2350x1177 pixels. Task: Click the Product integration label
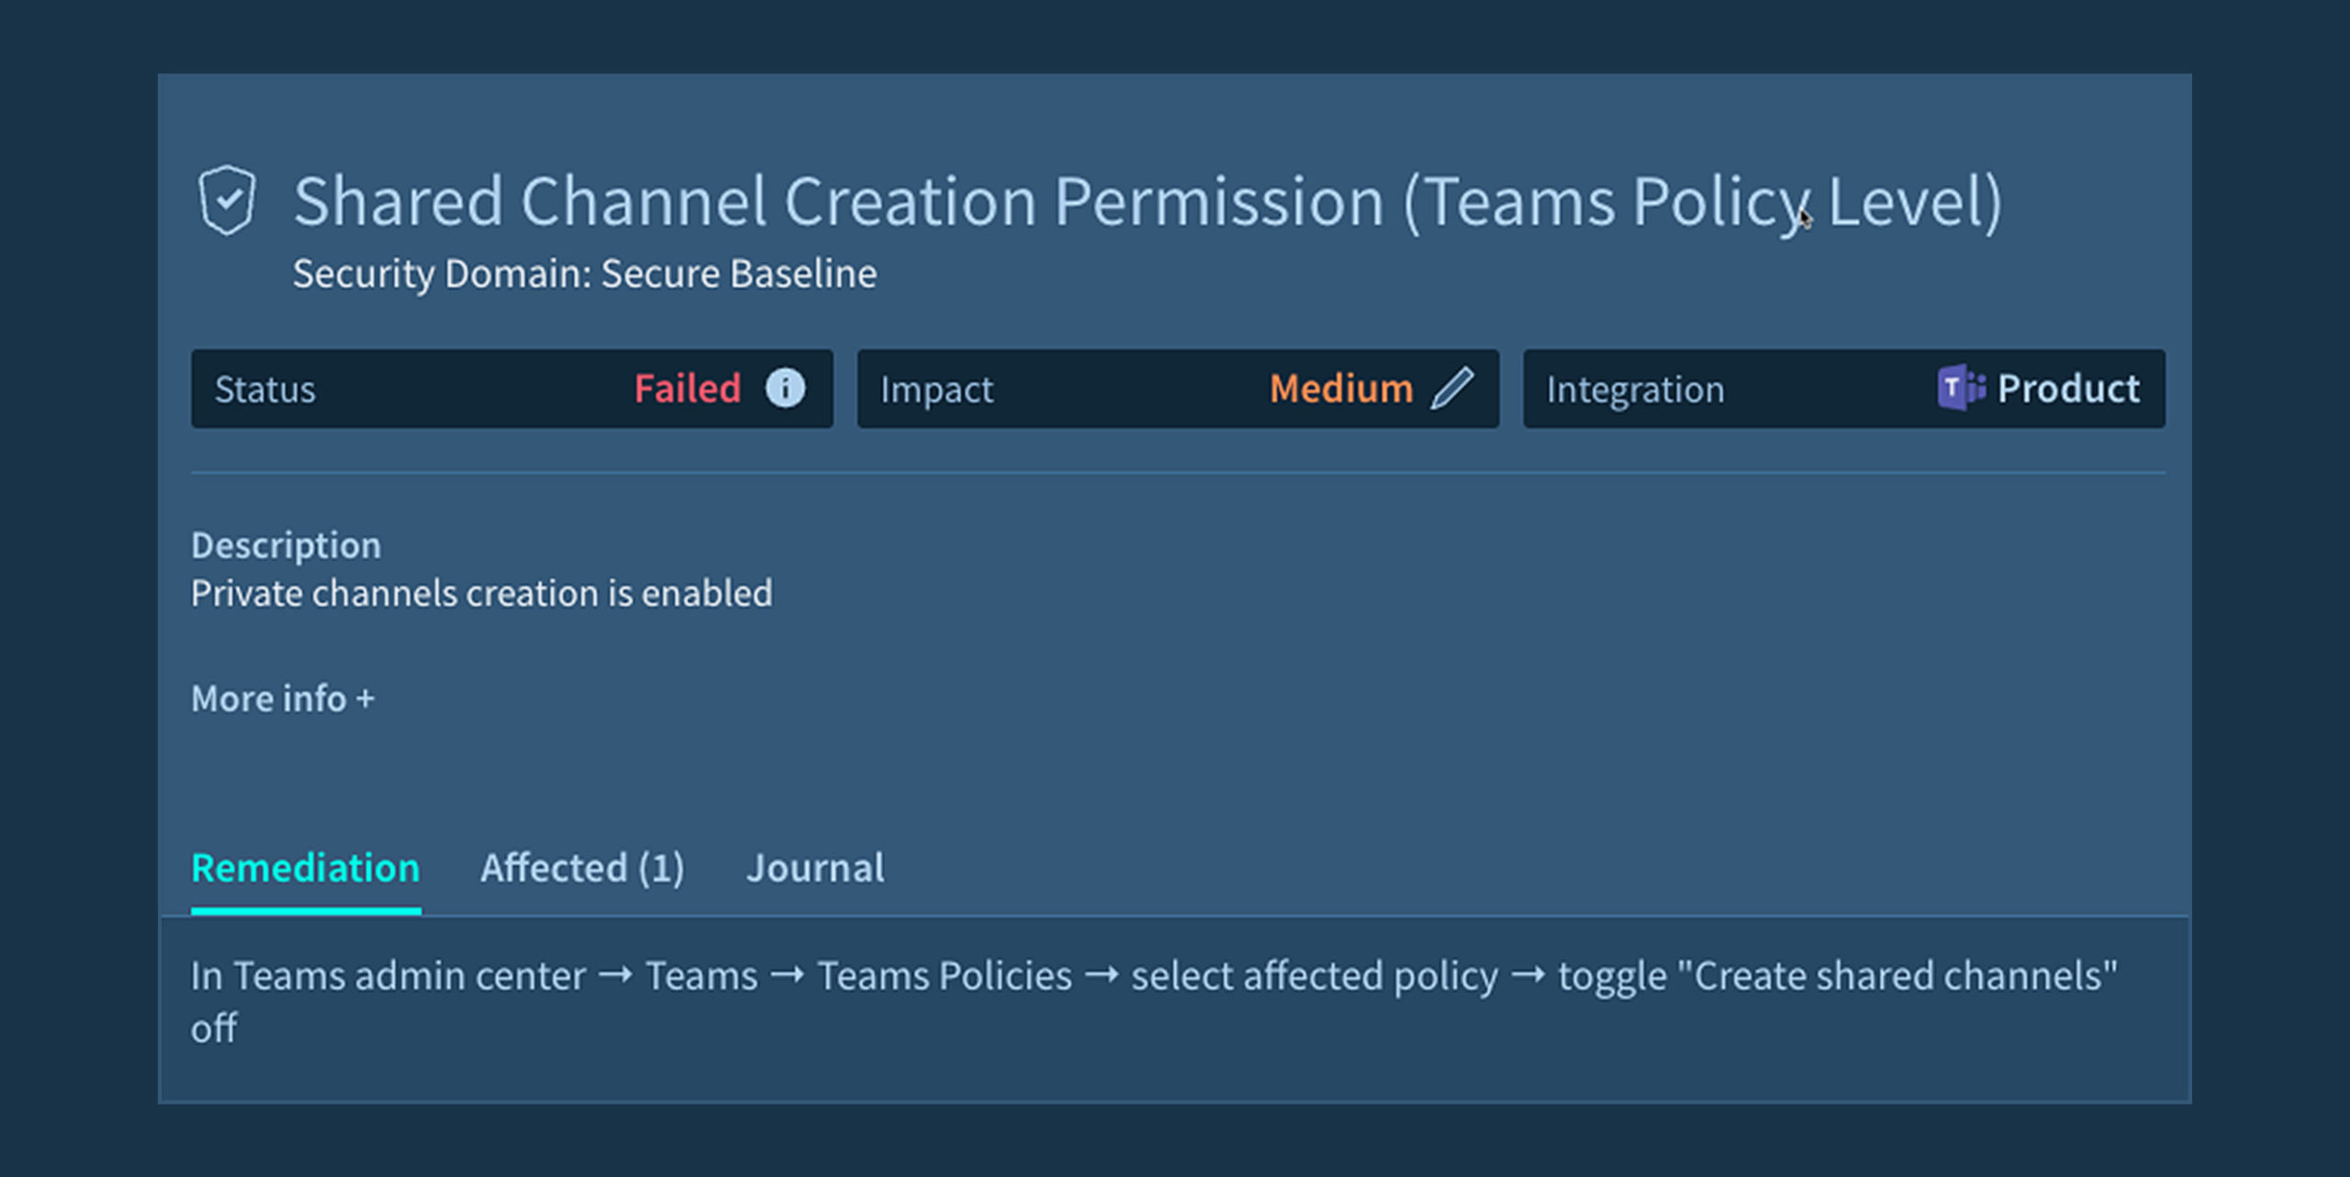[x=2069, y=388]
